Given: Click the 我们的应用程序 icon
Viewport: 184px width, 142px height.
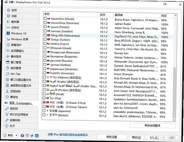Looking at the screenshot, I should (x=7, y=114).
